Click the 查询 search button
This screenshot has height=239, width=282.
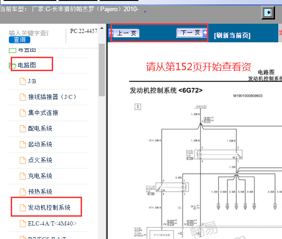pyautogui.click(x=20, y=40)
